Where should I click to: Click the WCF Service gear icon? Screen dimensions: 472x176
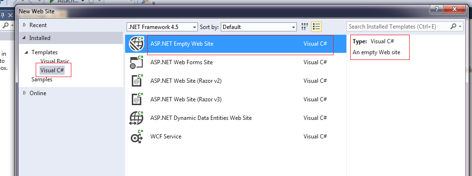coord(136,137)
